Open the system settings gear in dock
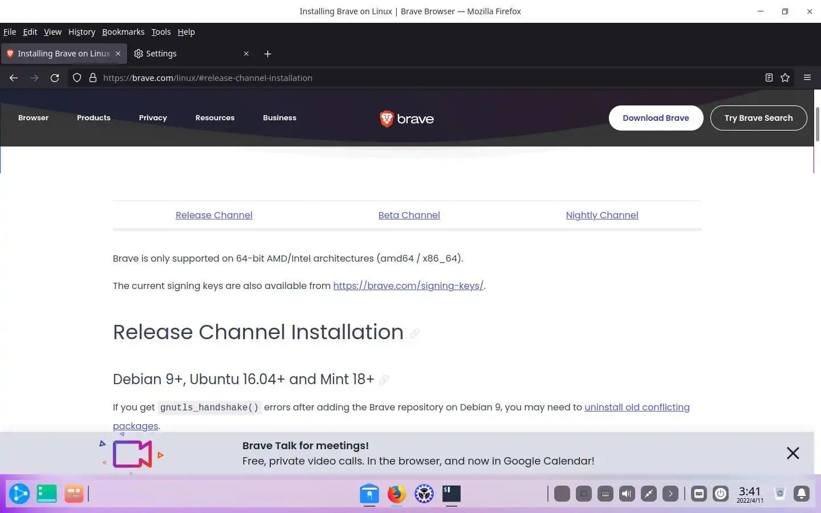The height and width of the screenshot is (513, 821). (424, 494)
